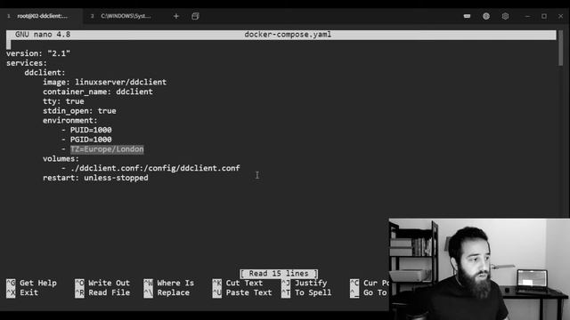Click the stdin_open: true line
Screen dimensions: 570x320
[79, 110]
